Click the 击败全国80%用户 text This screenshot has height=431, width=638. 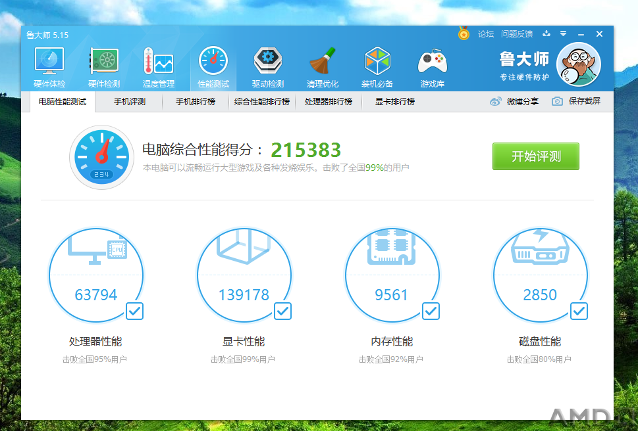click(x=539, y=359)
